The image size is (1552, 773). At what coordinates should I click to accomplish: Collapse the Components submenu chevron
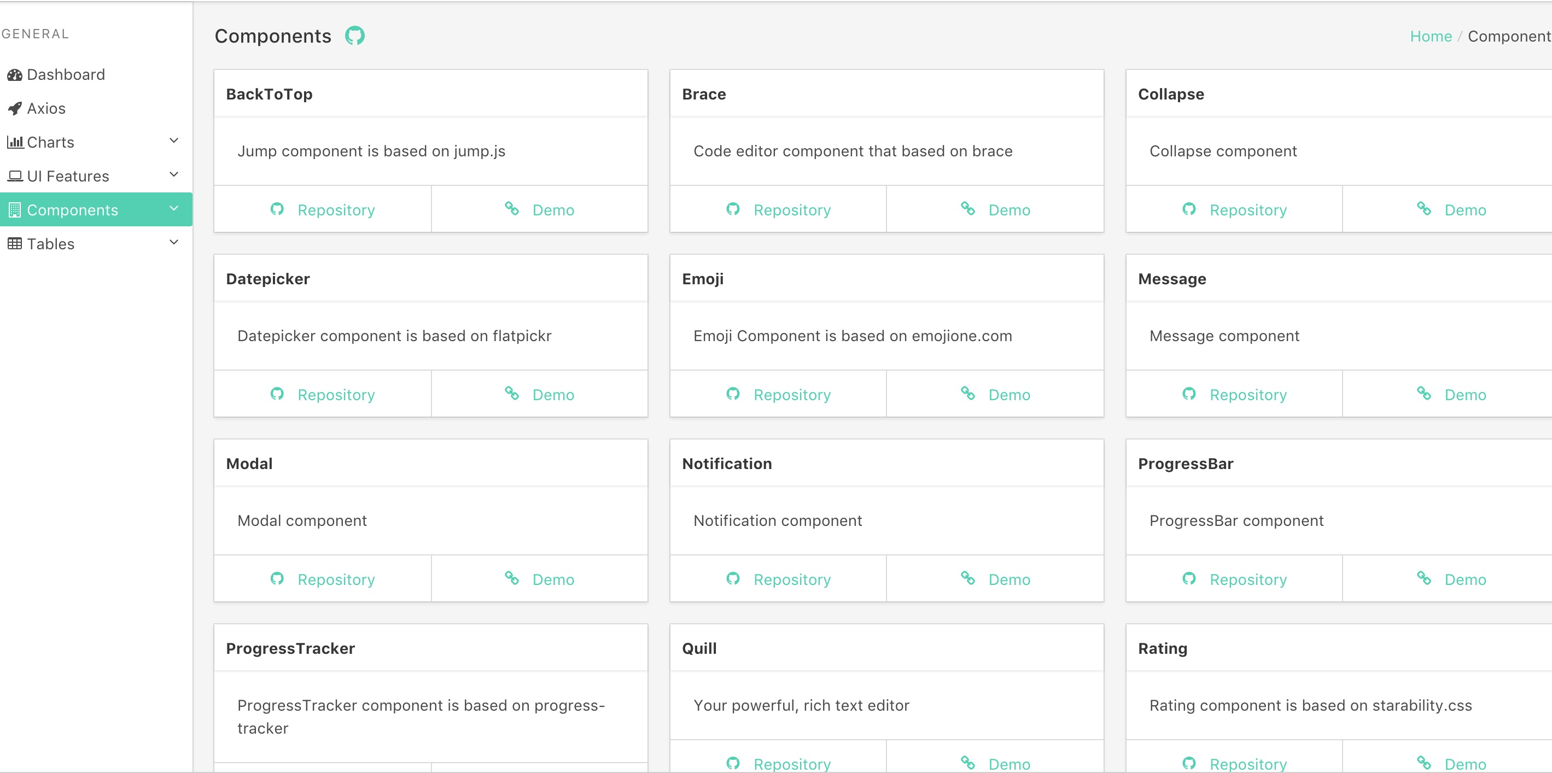coord(173,208)
